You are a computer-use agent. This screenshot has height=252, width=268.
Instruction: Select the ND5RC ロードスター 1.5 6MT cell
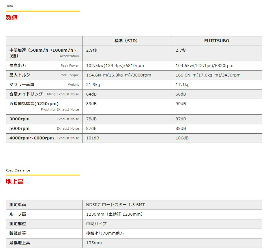115,205
